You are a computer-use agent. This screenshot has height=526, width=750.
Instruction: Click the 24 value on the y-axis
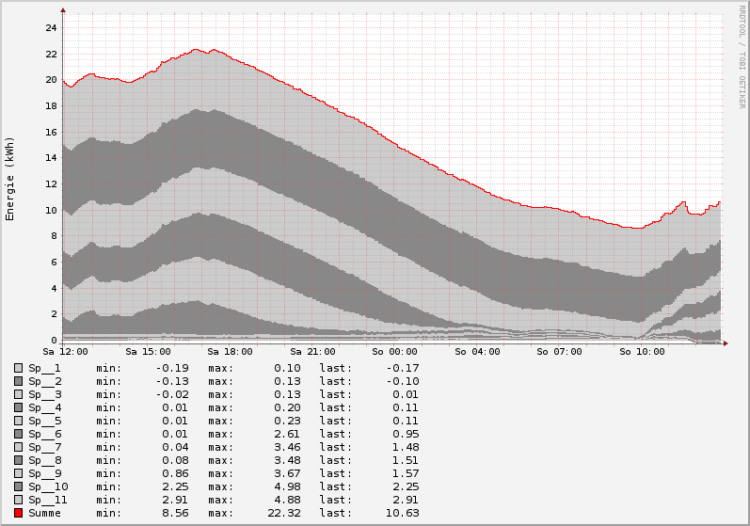pos(51,27)
